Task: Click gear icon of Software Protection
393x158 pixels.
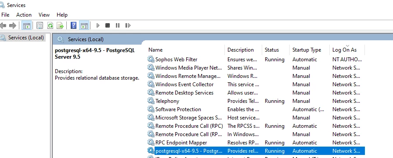Action: pyautogui.click(x=151, y=109)
